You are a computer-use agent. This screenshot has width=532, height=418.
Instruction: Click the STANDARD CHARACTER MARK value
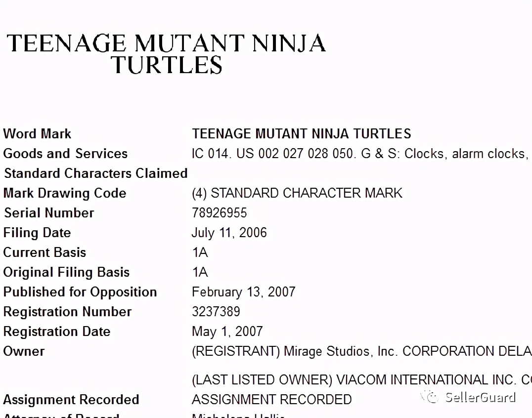click(x=297, y=193)
